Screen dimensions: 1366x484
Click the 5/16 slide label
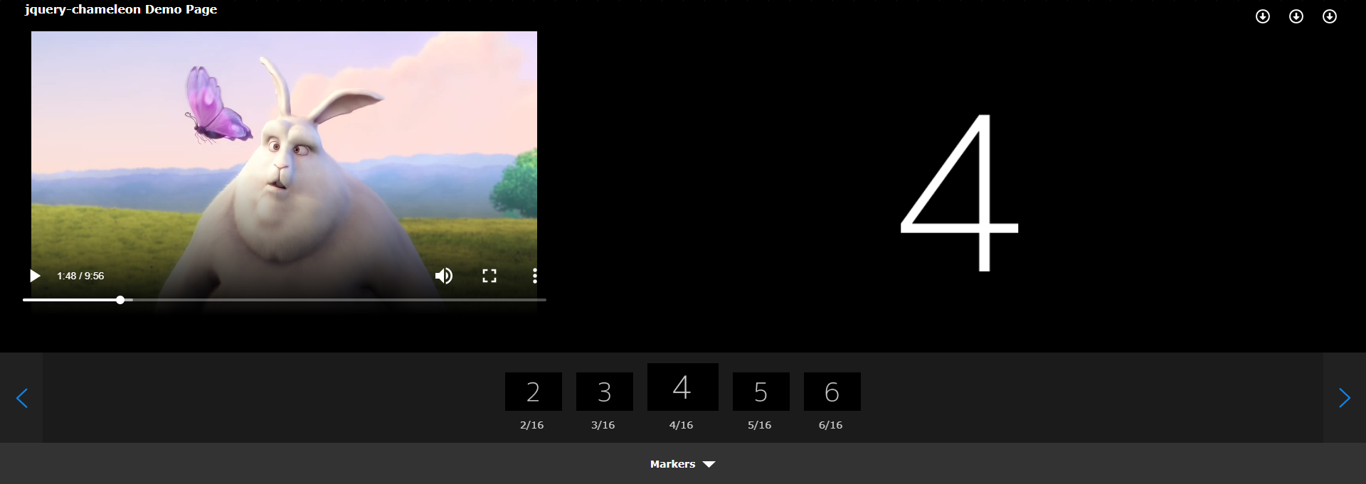[759, 425]
